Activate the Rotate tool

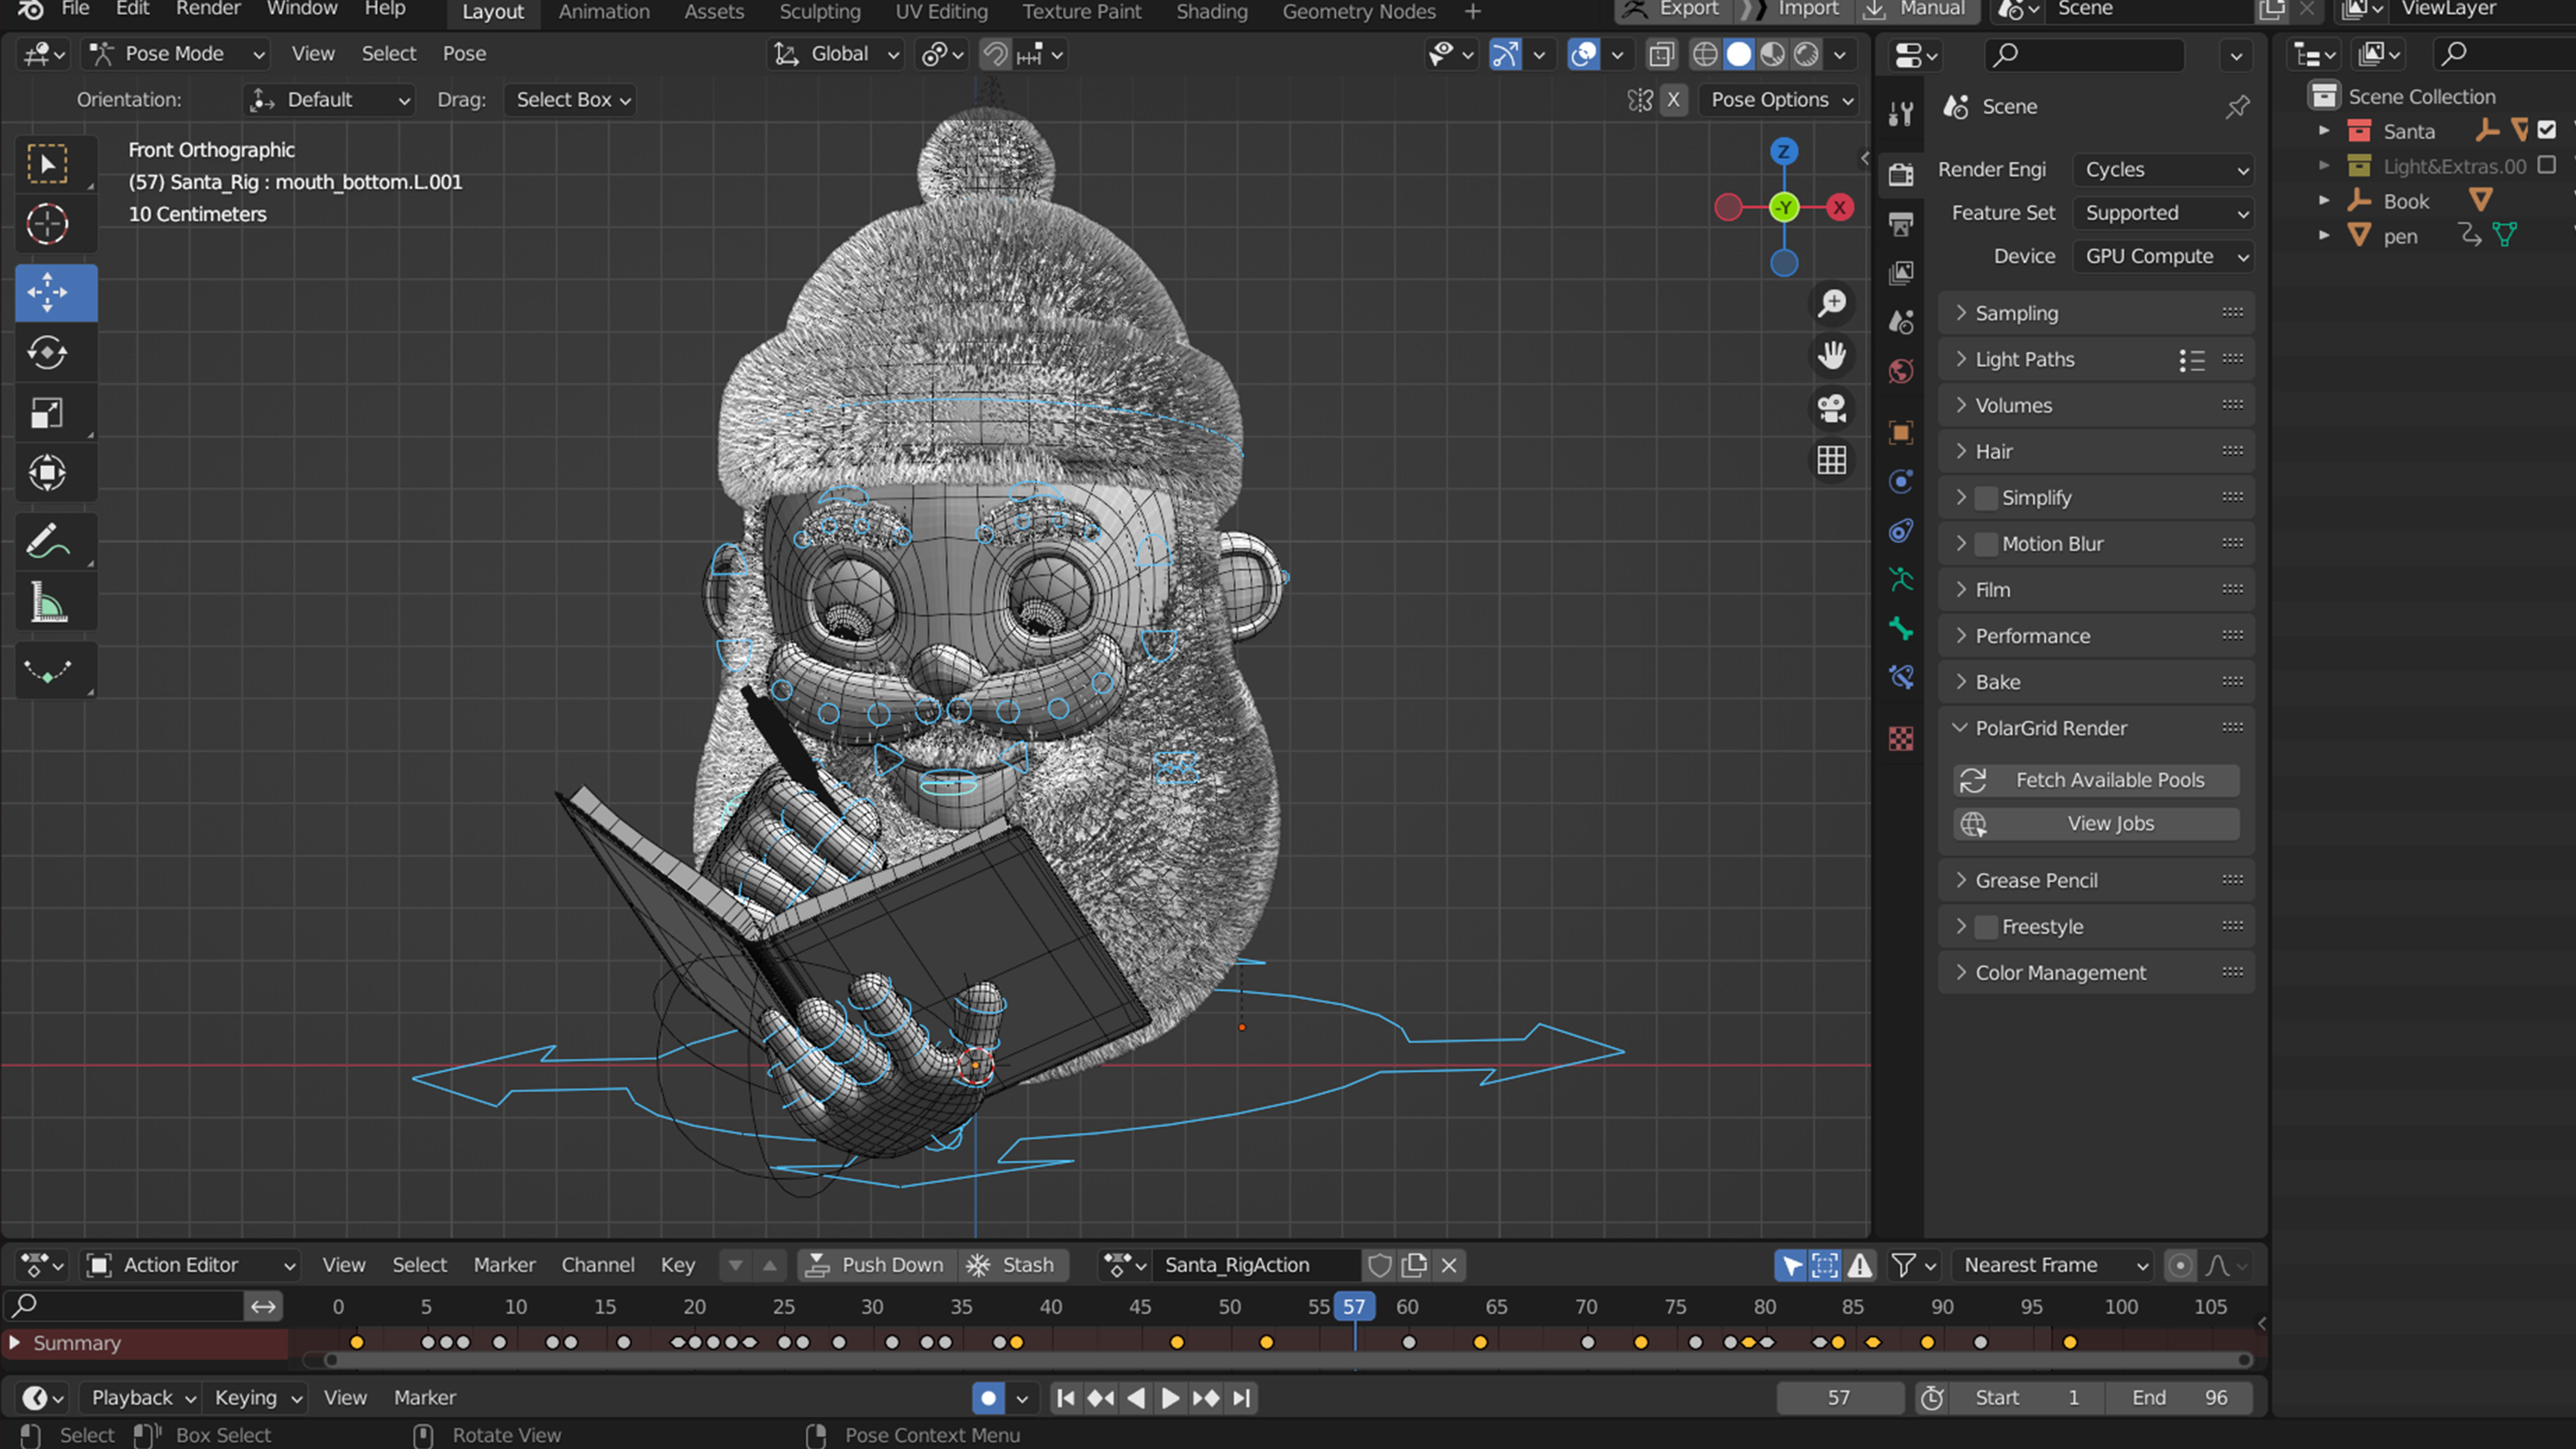(47, 353)
